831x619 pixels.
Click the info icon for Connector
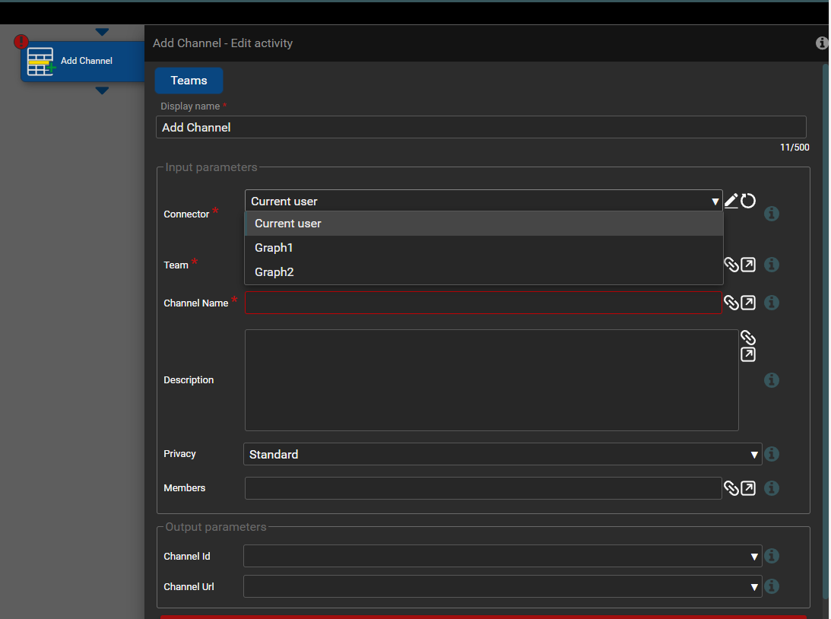tap(771, 214)
